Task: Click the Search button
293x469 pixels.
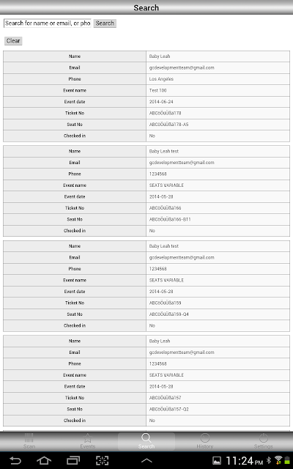Action: point(105,23)
